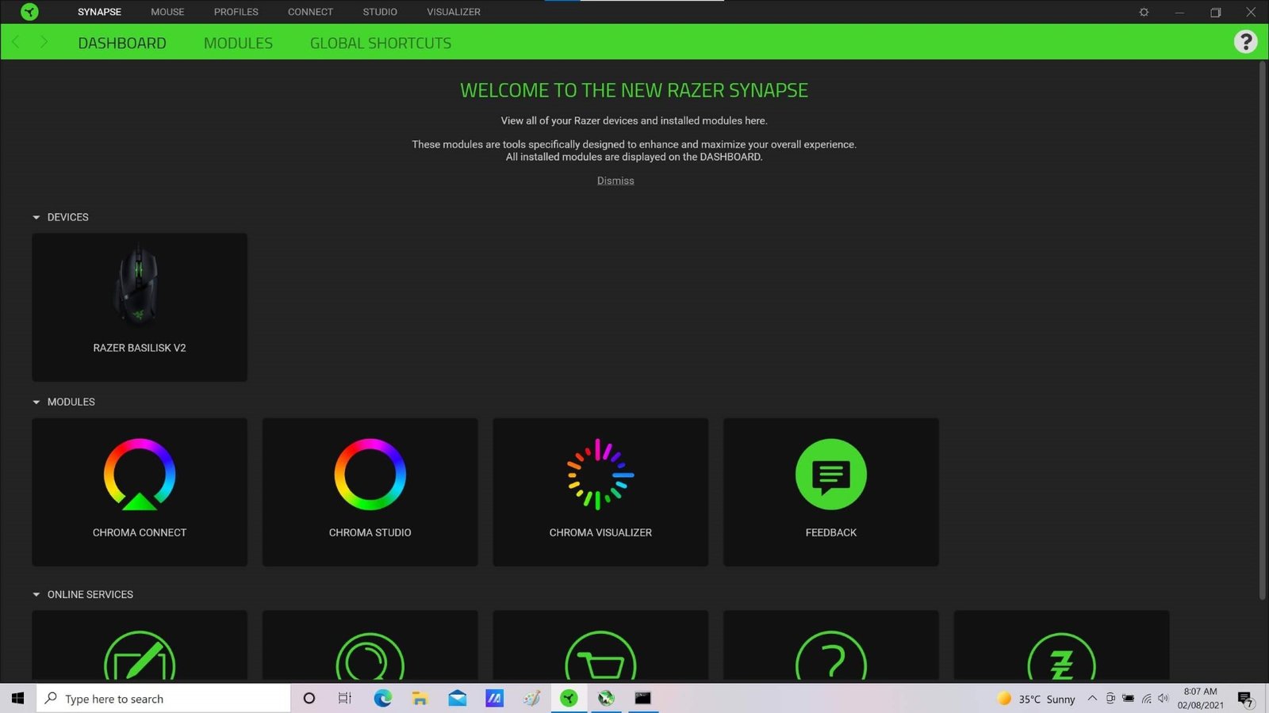Collapse the Devices section
Image resolution: width=1269 pixels, height=713 pixels.
36,217
